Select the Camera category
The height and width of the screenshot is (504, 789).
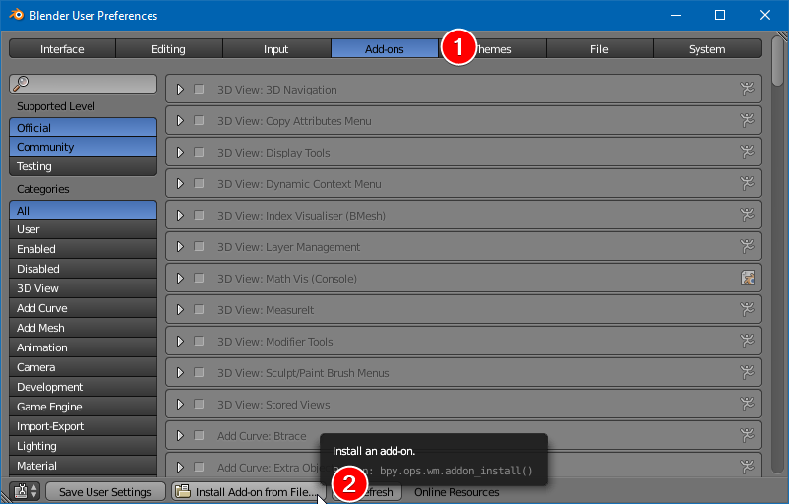point(83,367)
